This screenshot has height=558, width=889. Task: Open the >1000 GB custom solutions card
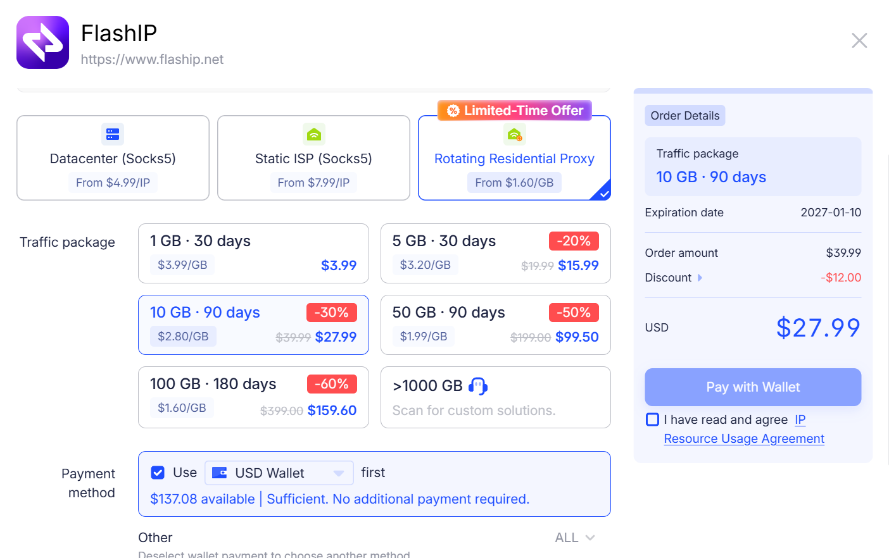click(496, 397)
